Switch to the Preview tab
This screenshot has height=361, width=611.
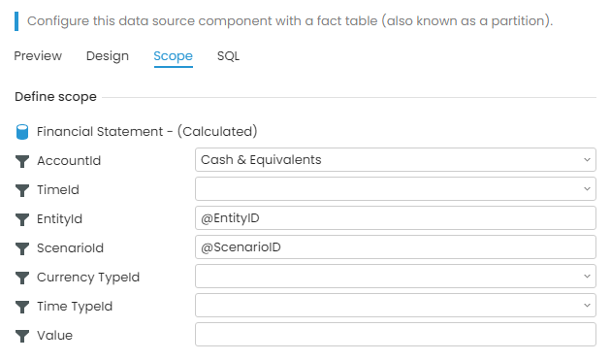[38, 56]
